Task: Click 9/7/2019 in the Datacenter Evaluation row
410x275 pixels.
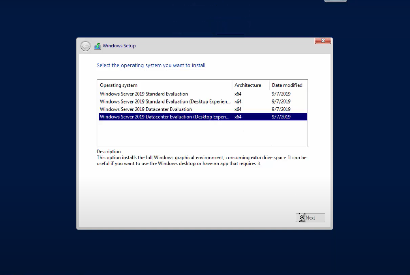Action: [x=281, y=109]
